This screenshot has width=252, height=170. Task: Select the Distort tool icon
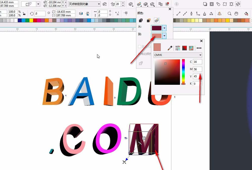pyautogui.click(x=225, y=4)
